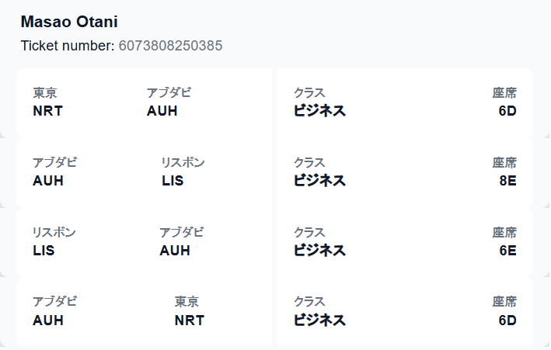
Task: Select リスボン origin label in third segment
Action: click(54, 232)
